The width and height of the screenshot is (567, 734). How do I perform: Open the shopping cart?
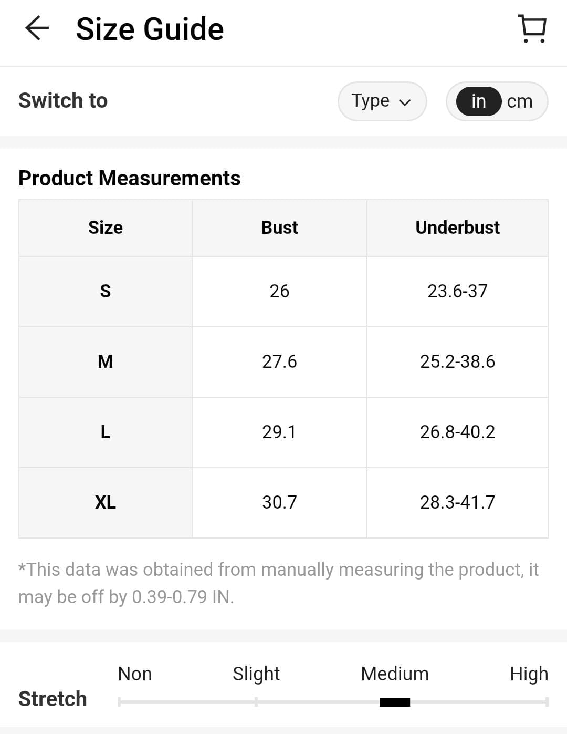[x=532, y=28]
